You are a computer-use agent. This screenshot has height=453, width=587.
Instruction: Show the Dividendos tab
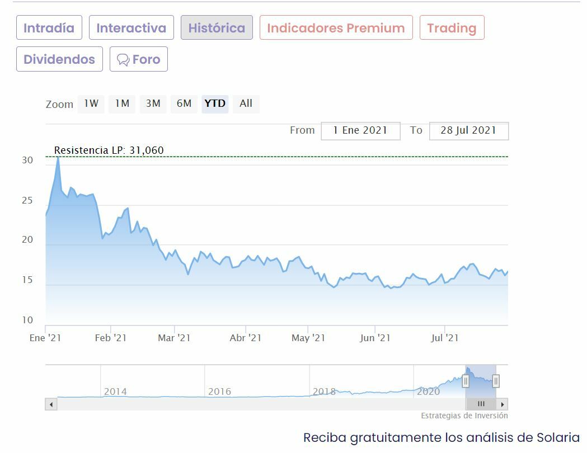(x=59, y=59)
